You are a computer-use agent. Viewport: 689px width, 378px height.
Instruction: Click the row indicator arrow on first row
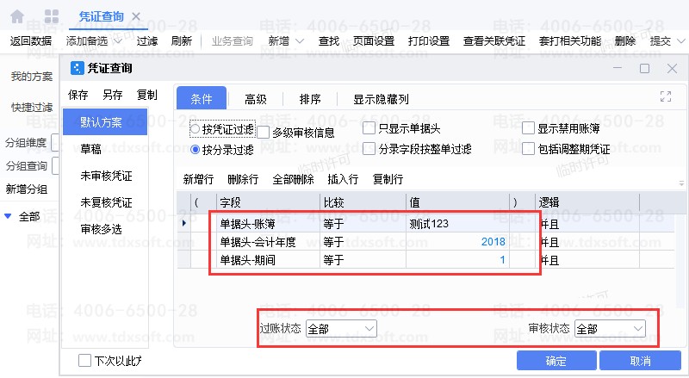pos(184,223)
